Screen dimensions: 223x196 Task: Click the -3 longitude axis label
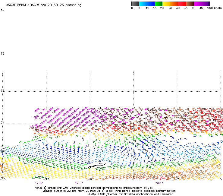click(x=177, y=179)
